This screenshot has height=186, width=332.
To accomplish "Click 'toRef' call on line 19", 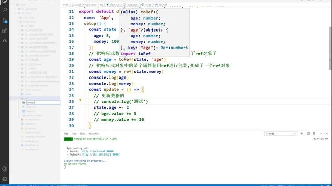I will point(125,60).
